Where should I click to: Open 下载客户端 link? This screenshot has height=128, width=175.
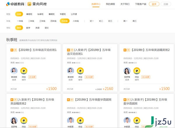tap(140, 4)
